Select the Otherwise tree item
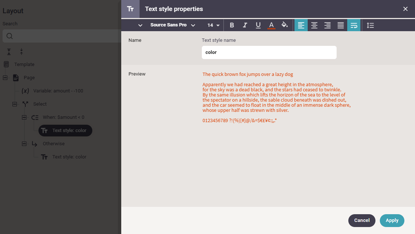415x234 pixels. click(54, 144)
